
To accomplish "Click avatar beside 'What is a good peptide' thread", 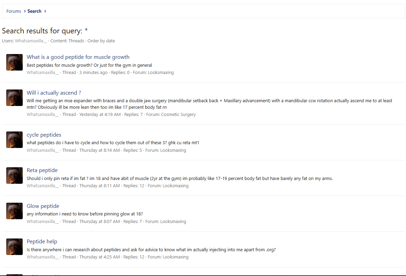I will [x=14, y=62].
